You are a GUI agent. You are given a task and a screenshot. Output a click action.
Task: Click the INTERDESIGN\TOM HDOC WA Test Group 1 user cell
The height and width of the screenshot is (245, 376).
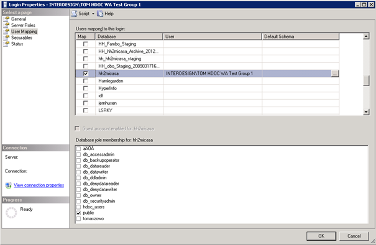click(x=212, y=73)
